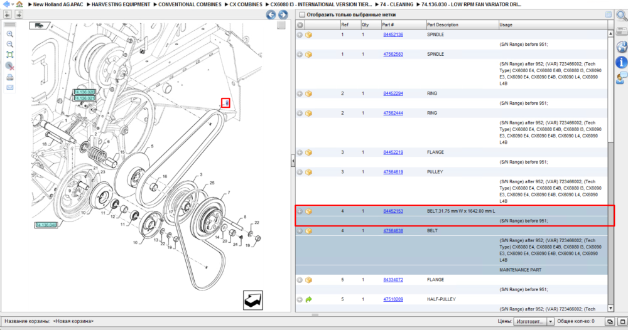Open part number 84452294 link
The height and width of the screenshot is (330, 628).
(x=393, y=93)
